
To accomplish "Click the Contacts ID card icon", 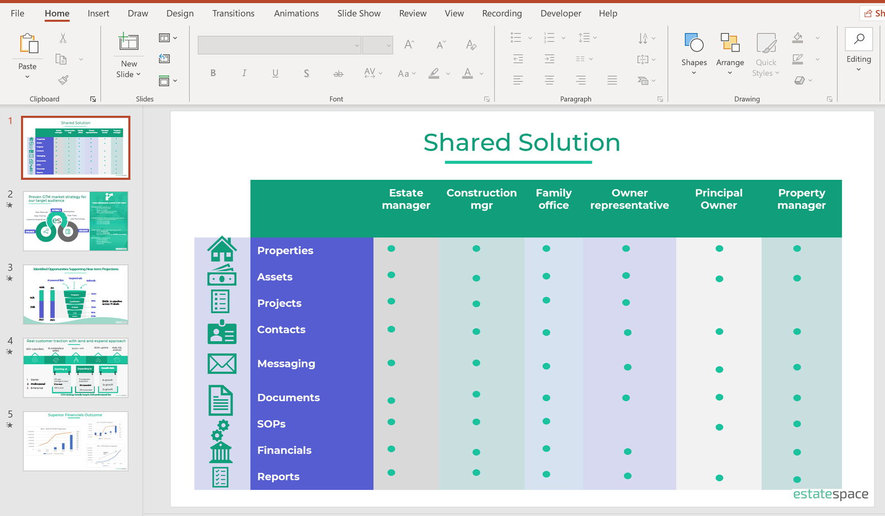I will (x=222, y=332).
